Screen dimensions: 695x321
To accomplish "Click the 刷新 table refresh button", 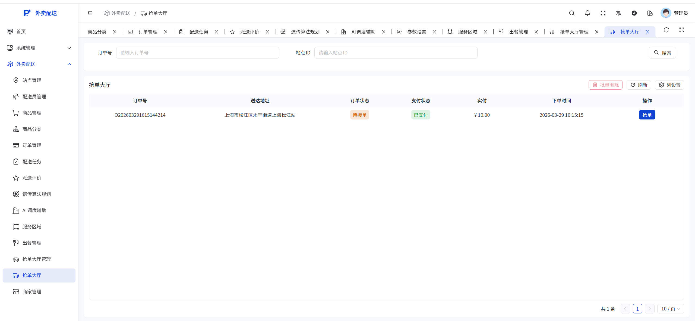I will (639, 85).
